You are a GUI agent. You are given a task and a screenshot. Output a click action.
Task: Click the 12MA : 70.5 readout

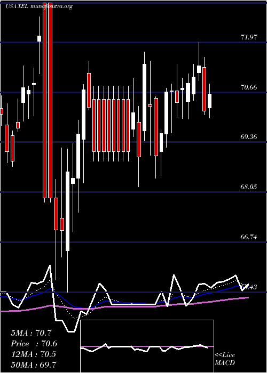point(33,354)
